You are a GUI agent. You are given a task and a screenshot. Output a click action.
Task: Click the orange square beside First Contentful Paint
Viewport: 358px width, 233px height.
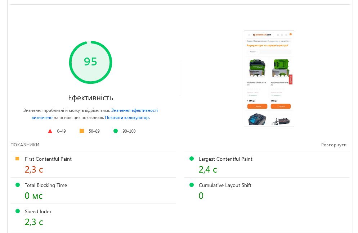[17, 159]
